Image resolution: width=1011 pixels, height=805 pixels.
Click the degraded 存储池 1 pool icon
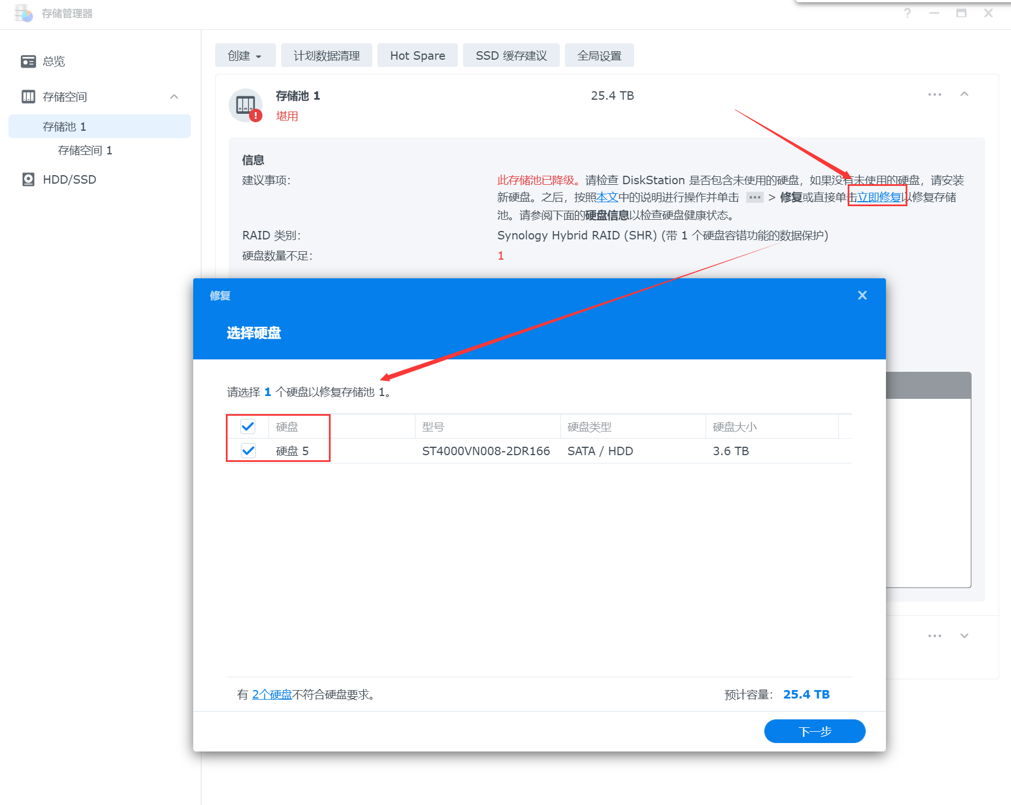coord(246,105)
